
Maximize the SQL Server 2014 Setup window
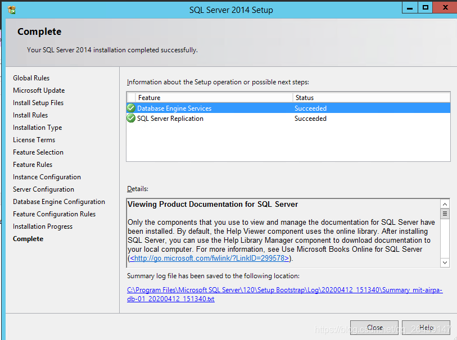pyautogui.click(x=425, y=7)
